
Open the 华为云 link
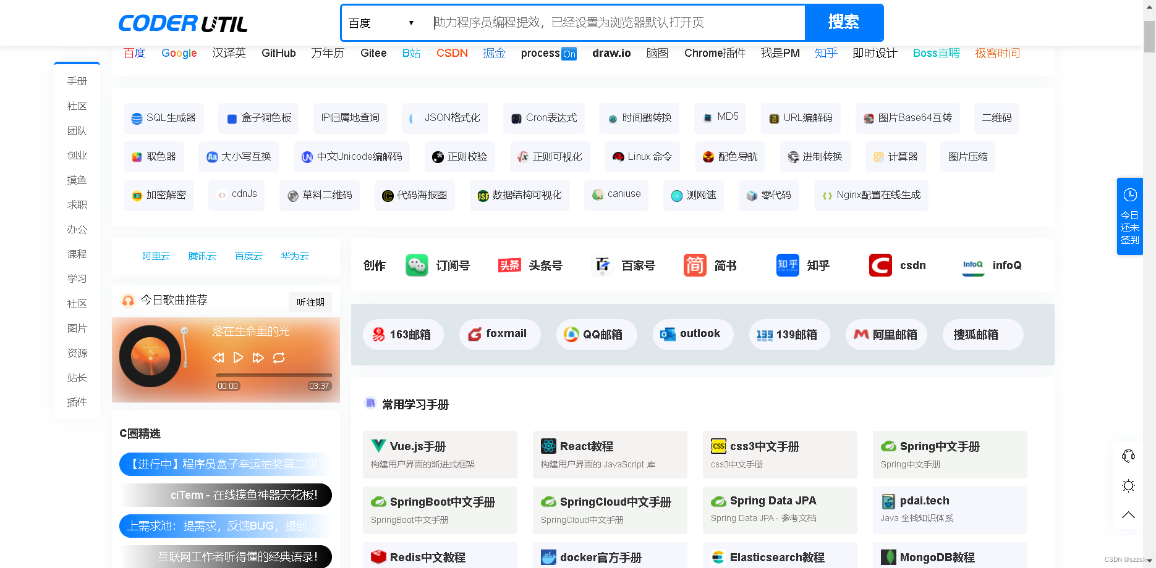coord(295,256)
